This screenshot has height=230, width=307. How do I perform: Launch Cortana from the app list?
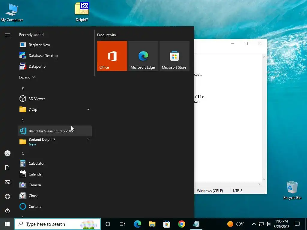point(55,206)
